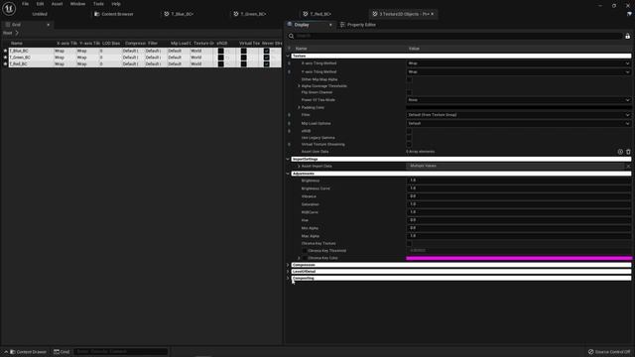Toggle Dither Mip Map Alpha checkbox

pyautogui.click(x=409, y=79)
